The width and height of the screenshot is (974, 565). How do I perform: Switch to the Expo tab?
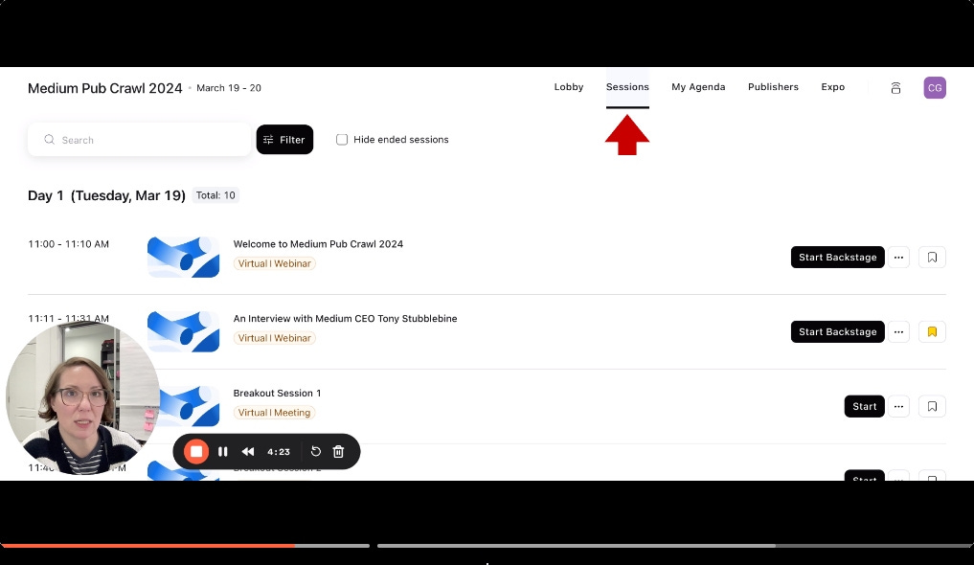[832, 87]
